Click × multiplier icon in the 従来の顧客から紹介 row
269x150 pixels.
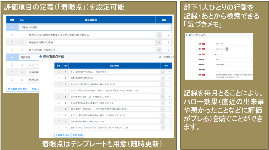click(163, 97)
